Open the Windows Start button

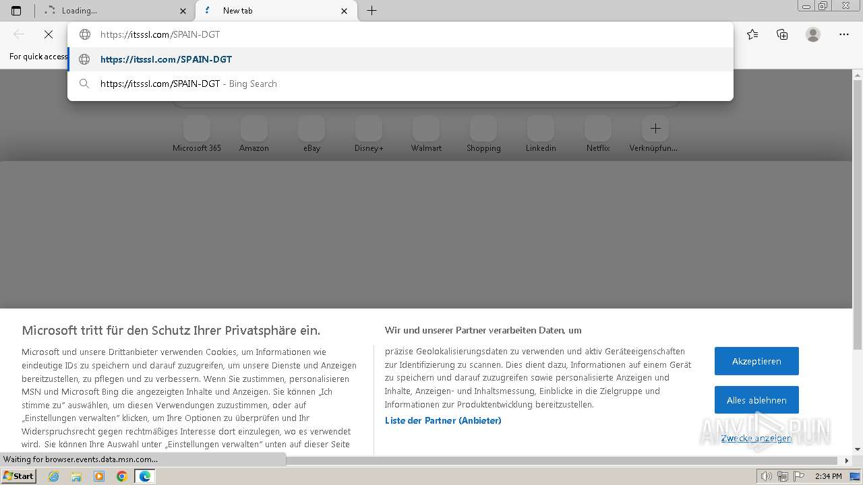click(19, 476)
